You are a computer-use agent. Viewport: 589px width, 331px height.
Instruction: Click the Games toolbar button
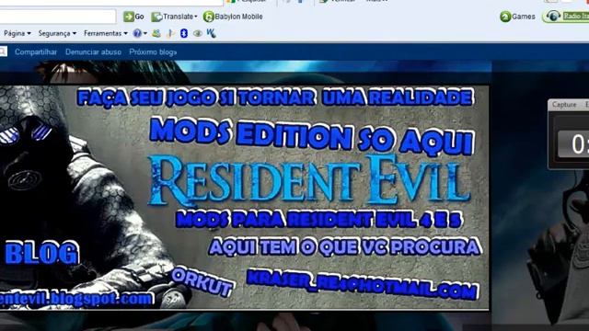pos(517,17)
